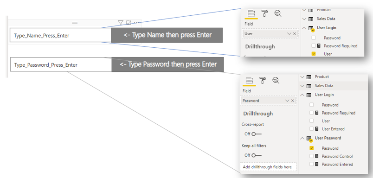This screenshot has height=178, width=373.
Task: Check the unchecked User field in lower pane
Action: tap(312, 121)
